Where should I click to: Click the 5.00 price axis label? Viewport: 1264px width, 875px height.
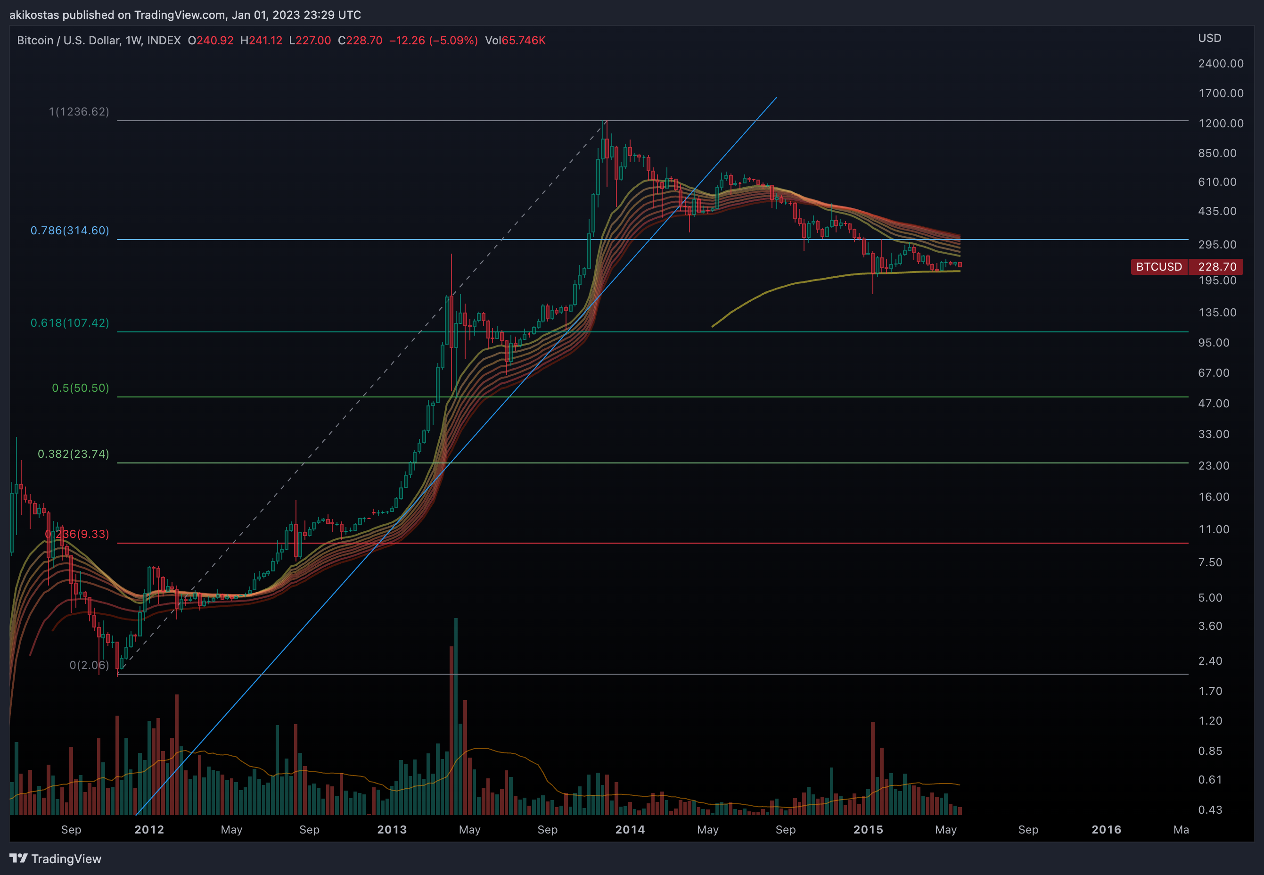click(1210, 598)
